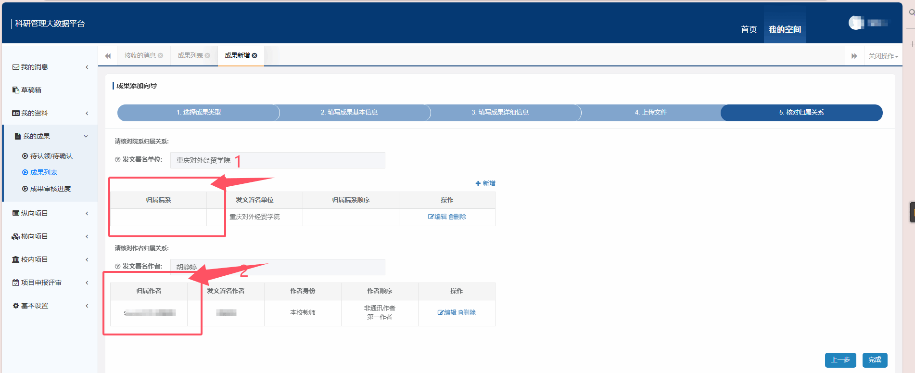Viewport: 915px width, 373px height.
Task: Open the 关闭操作 dropdown
Action: click(883, 56)
